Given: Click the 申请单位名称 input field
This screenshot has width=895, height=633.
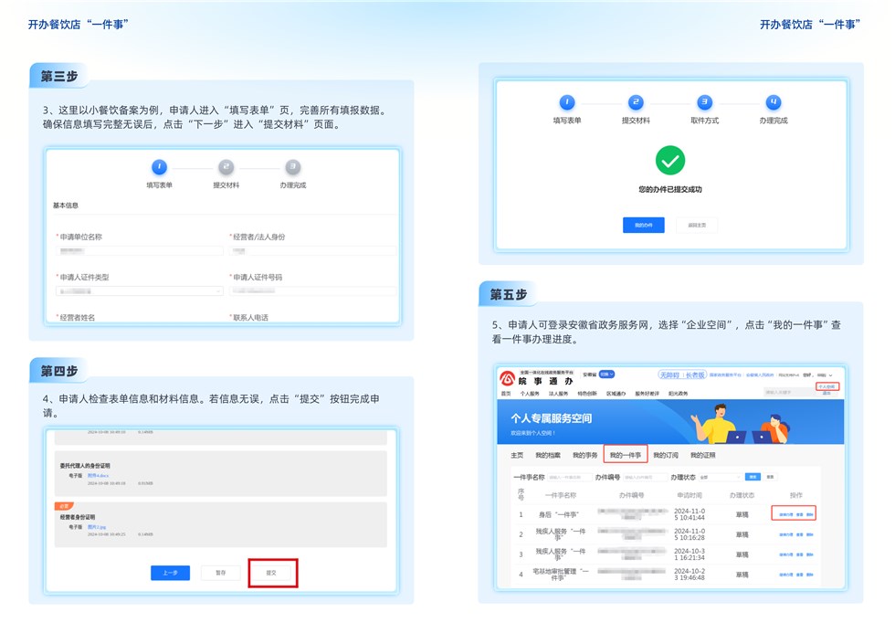Looking at the screenshot, I should click(x=139, y=250).
